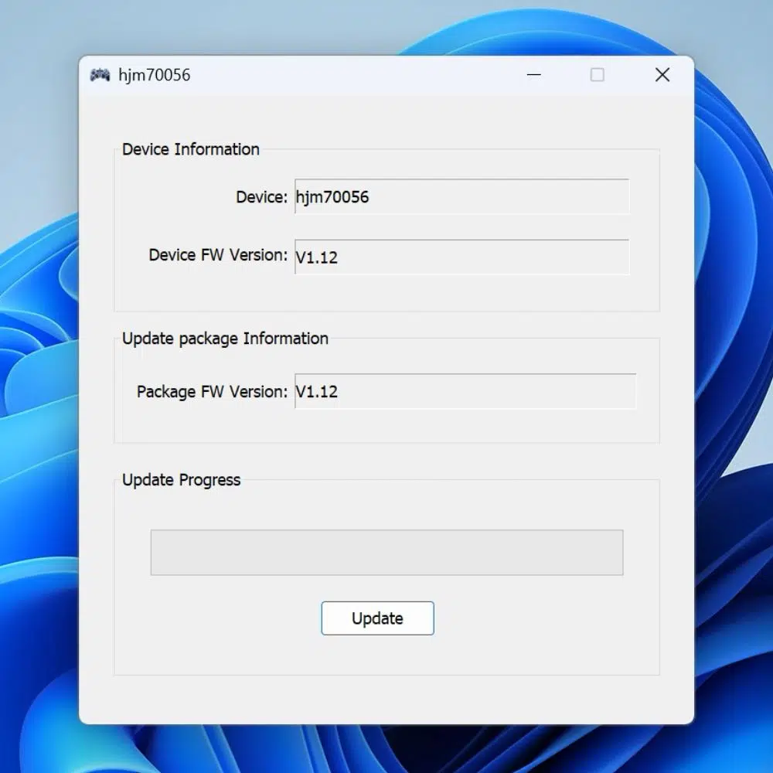The height and width of the screenshot is (773, 773).
Task: Click the "Update package Information" heading
Action: click(x=225, y=339)
